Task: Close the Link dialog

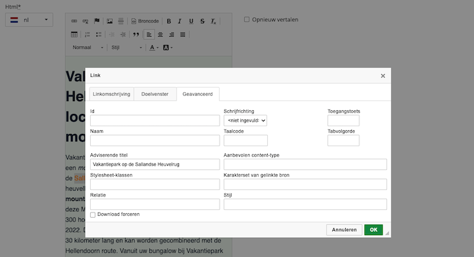Action: coord(383,76)
